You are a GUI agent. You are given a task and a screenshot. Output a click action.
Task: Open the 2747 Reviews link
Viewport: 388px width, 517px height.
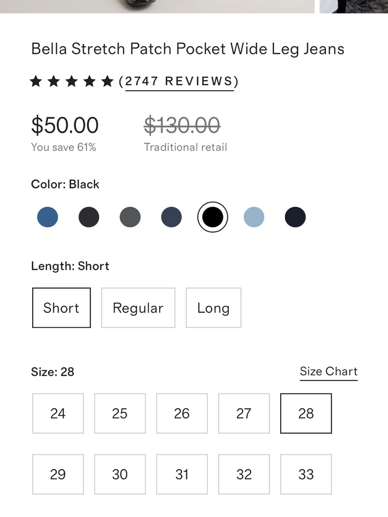[179, 81]
